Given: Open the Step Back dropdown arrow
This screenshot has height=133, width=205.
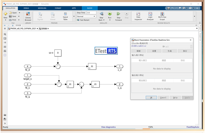Looking at the screenshot, I should [104, 20].
